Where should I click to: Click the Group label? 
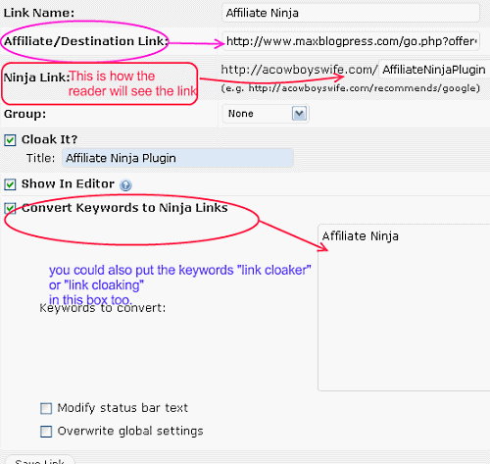point(24,114)
